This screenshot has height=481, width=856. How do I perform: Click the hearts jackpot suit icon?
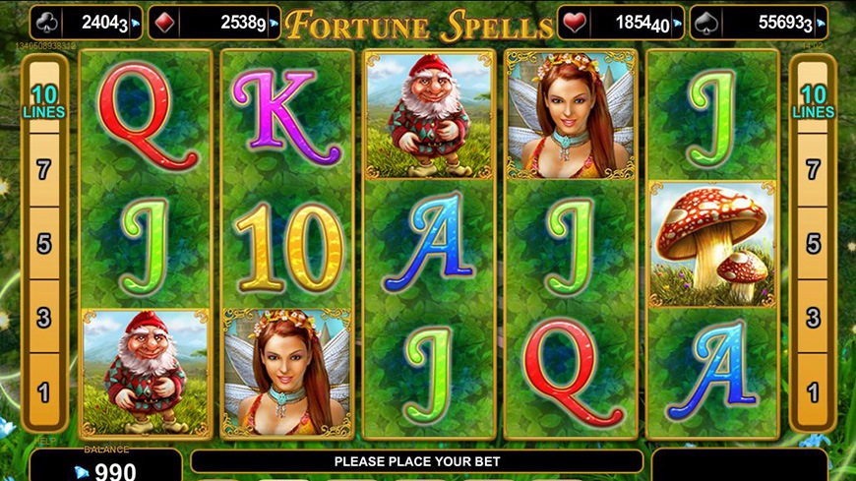575,23
